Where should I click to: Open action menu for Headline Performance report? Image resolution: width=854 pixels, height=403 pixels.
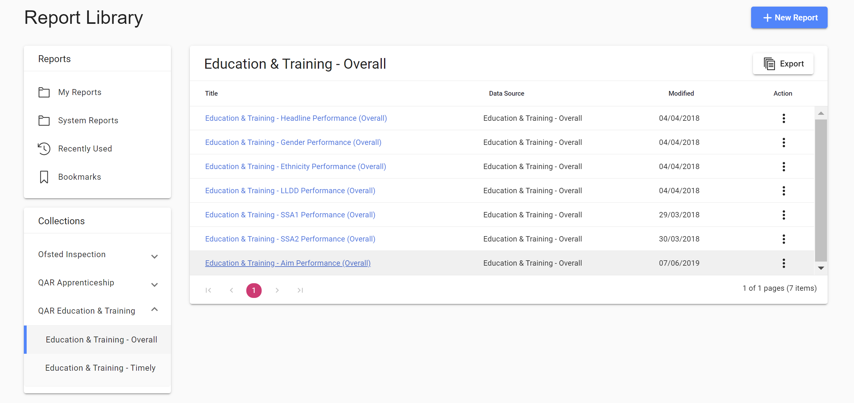[x=783, y=118]
